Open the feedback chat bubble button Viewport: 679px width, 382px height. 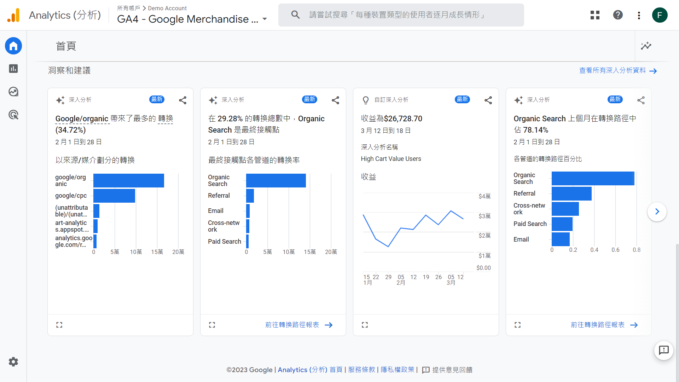[663, 350]
